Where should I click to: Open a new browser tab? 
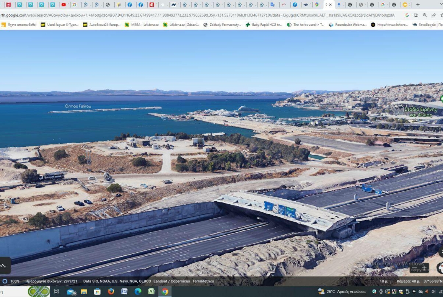pos(418,5)
